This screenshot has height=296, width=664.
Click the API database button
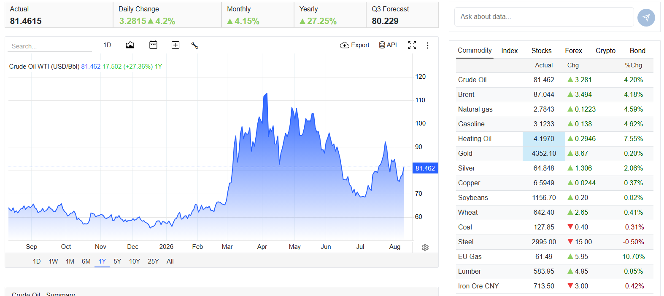tap(388, 45)
